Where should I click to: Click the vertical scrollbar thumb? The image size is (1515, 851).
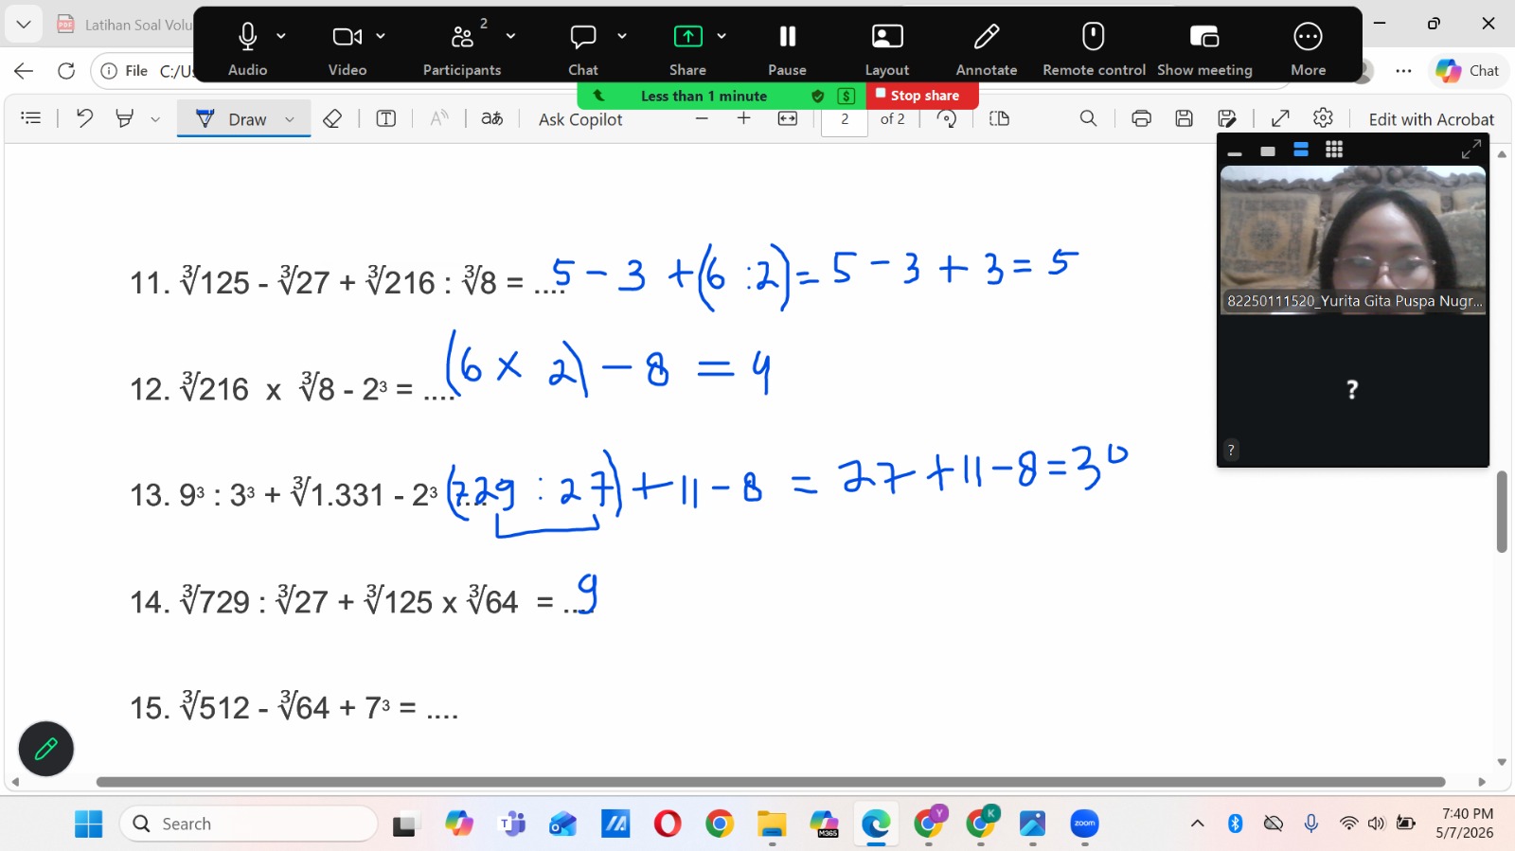tap(1502, 511)
